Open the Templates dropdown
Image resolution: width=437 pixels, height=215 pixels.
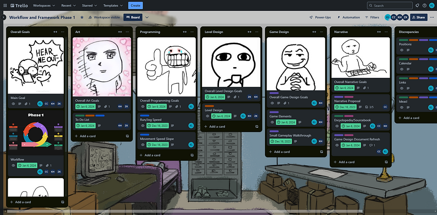click(x=113, y=5)
